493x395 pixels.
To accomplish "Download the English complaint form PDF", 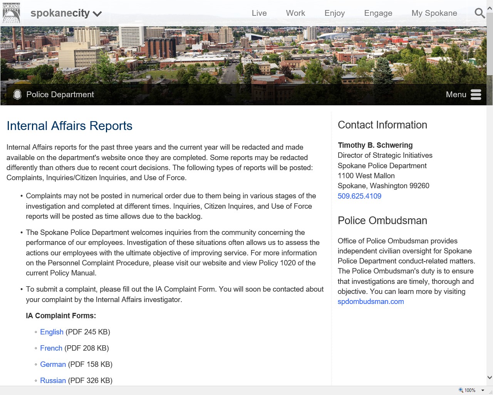I will coord(52,332).
